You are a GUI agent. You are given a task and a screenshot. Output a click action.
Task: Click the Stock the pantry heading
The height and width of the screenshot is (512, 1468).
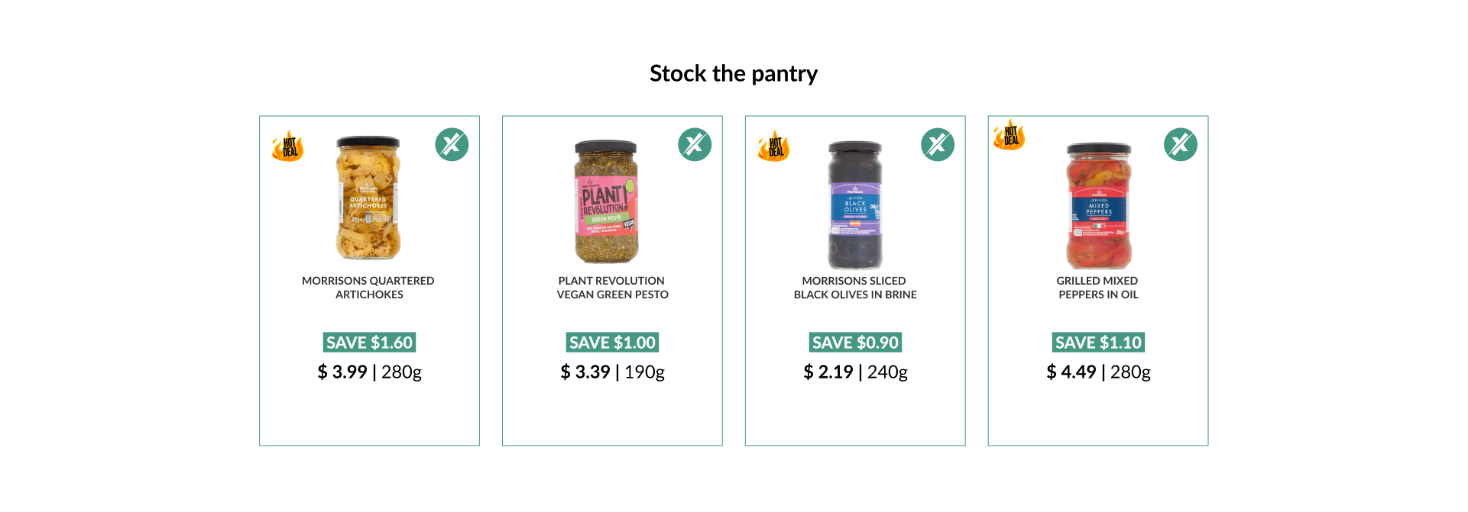[x=734, y=74]
